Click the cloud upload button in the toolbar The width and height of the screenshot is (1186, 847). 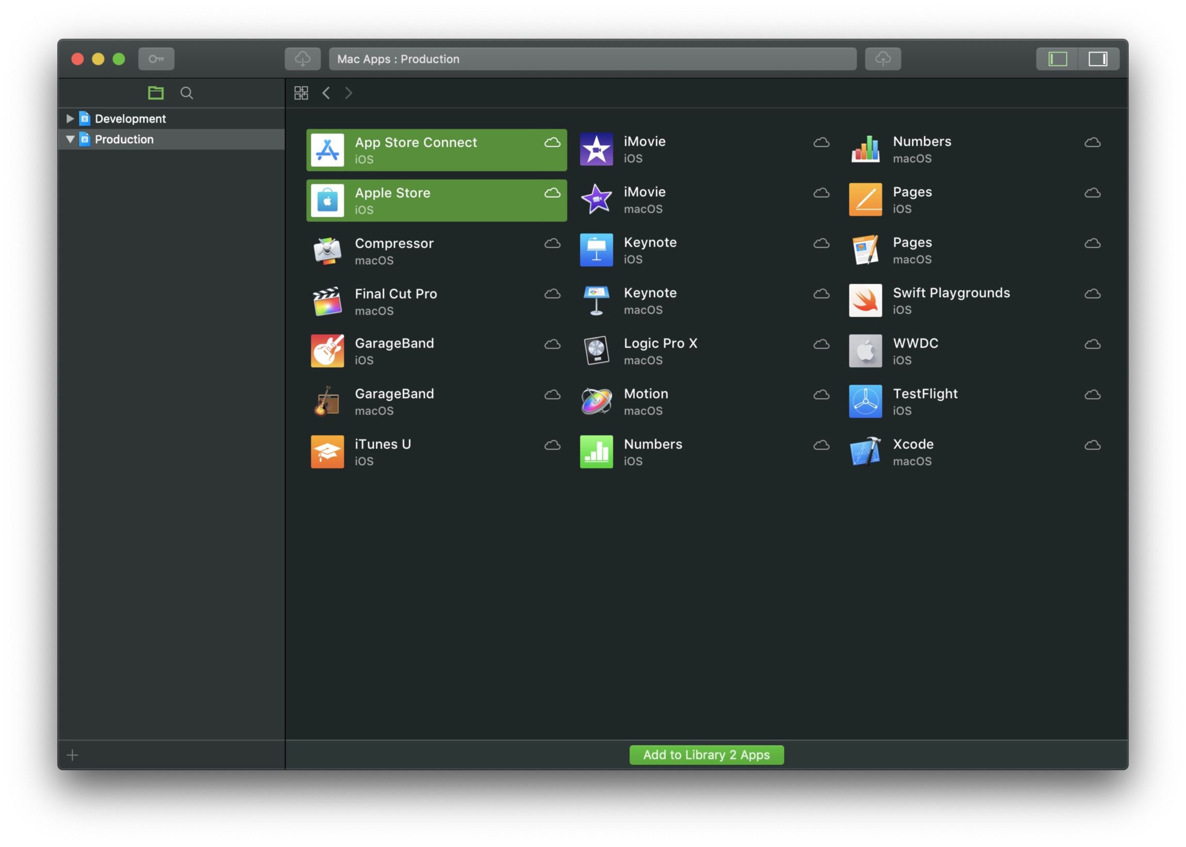click(883, 59)
